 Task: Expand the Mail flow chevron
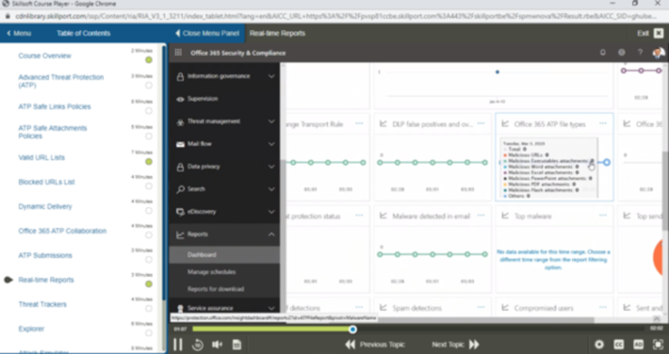click(x=271, y=144)
